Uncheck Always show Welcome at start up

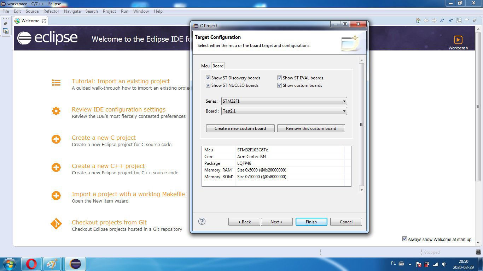[405, 239]
